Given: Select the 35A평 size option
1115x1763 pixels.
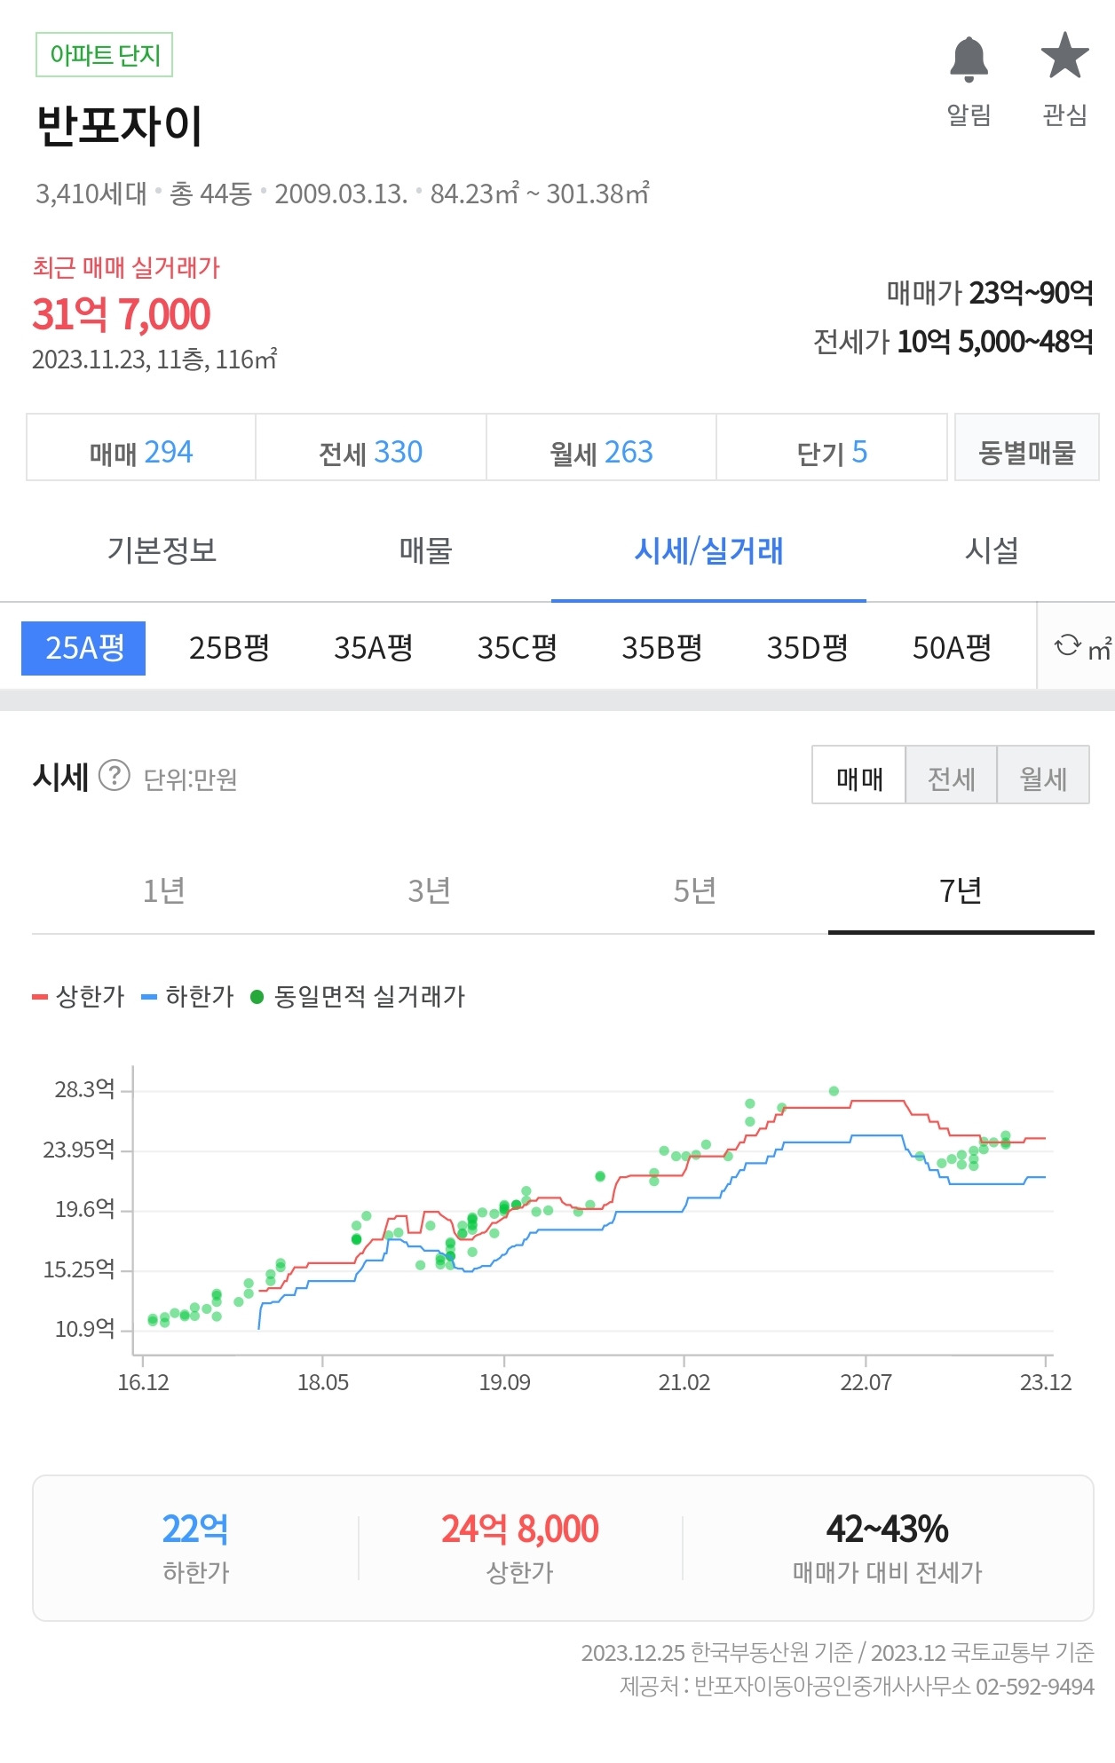Looking at the screenshot, I should point(374,648).
